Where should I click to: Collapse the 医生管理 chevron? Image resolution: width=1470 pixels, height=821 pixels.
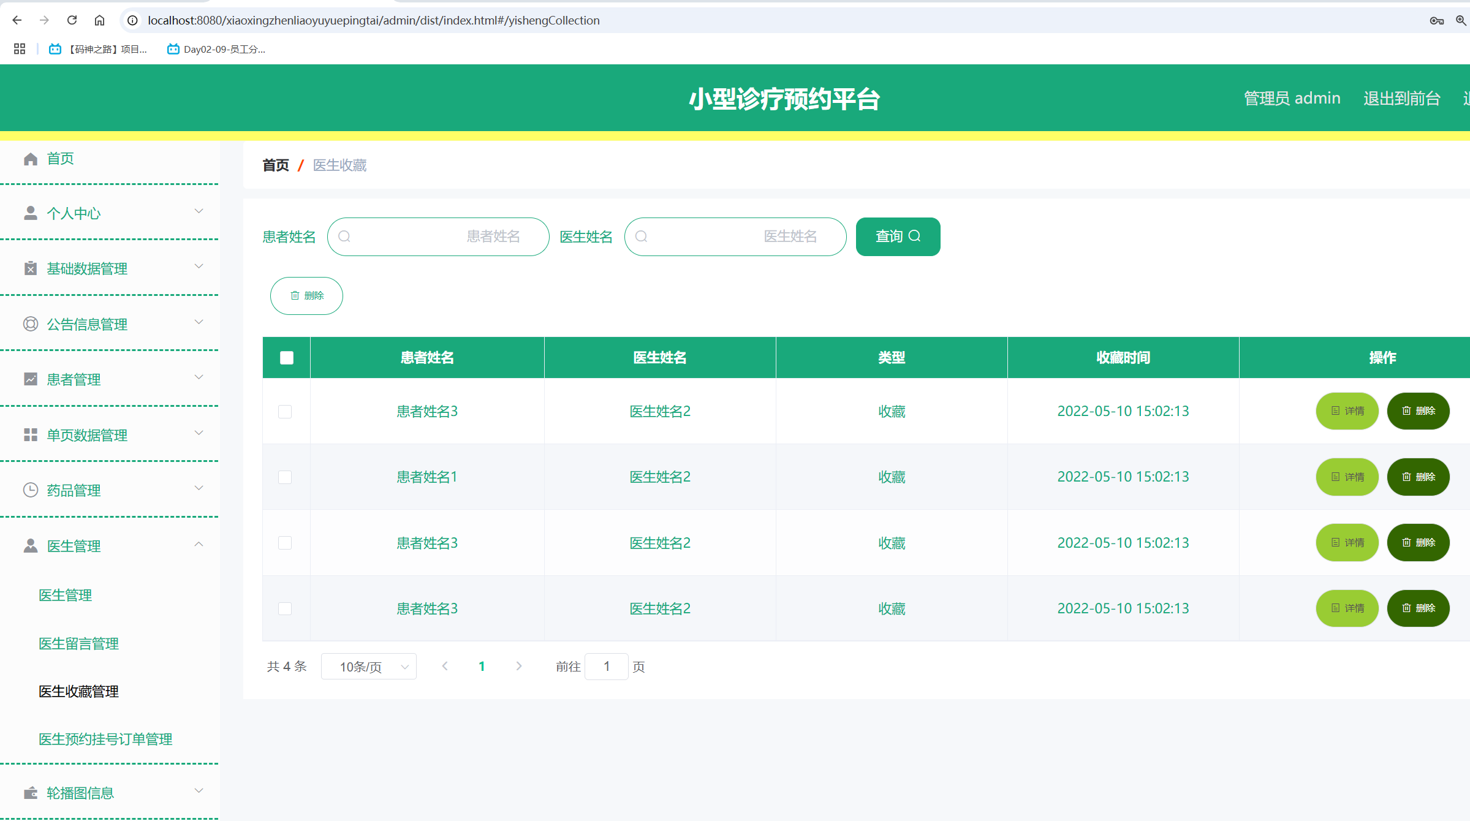pos(199,544)
